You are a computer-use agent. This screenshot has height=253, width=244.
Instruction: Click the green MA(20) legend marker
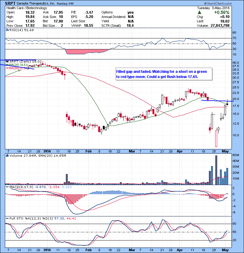pyautogui.click(x=7, y=65)
